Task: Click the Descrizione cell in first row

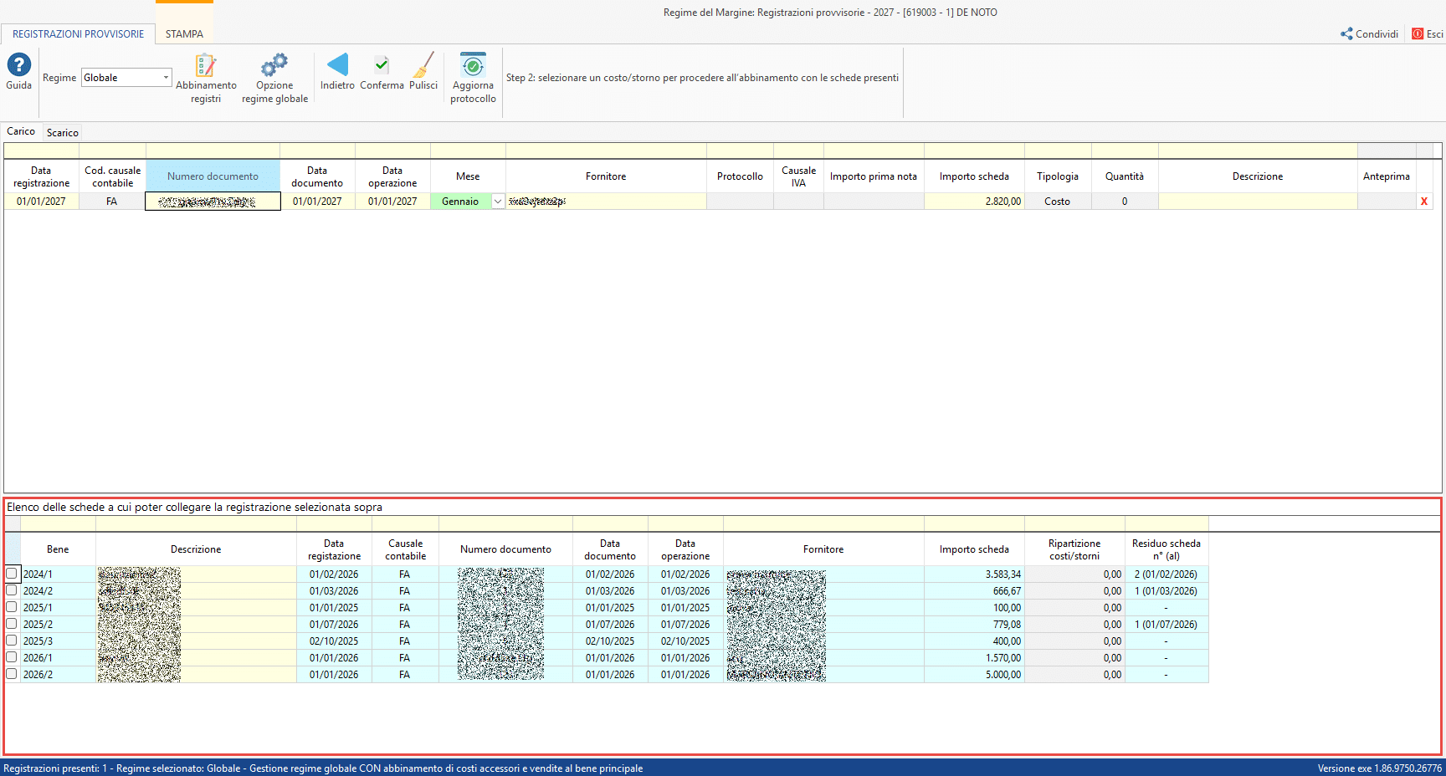Action: [x=1258, y=202]
